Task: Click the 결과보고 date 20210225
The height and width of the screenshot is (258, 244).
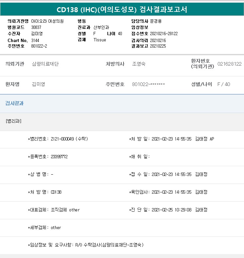Action: click(158, 46)
